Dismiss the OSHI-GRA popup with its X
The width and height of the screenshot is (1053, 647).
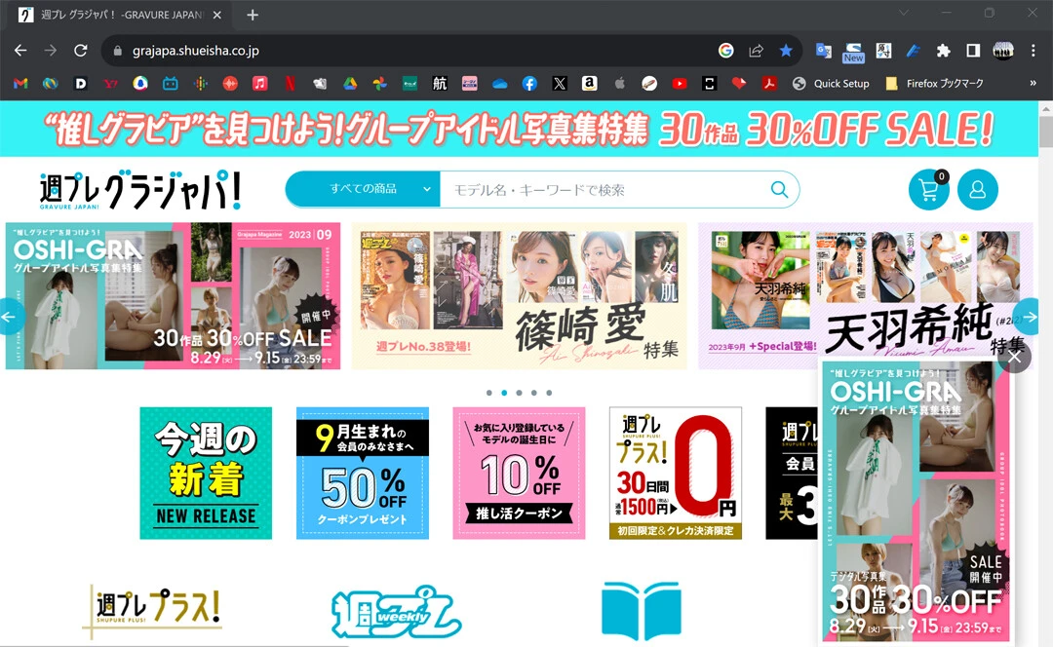[1015, 357]
